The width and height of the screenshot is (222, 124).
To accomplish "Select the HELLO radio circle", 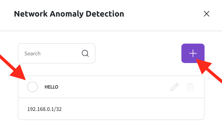I will coord(32,87).
